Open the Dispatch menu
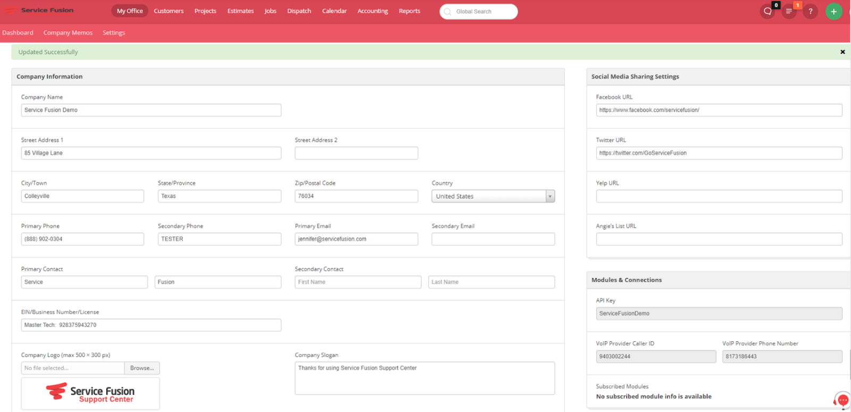The image size is (851, 412). pyautogui.click(x=299, y=11)
